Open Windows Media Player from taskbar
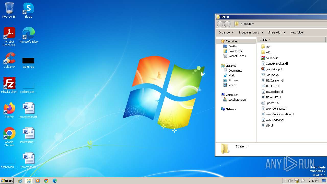 click(38, 181)
